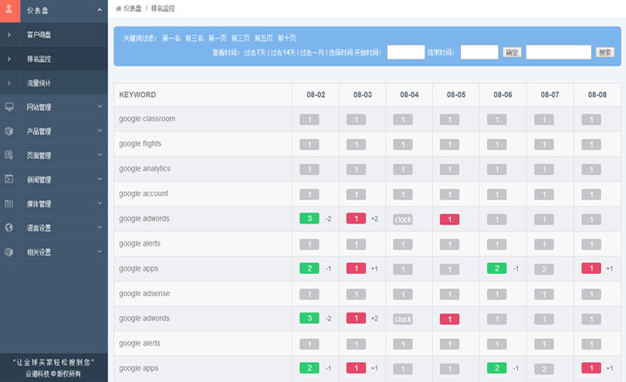Click google classroom's 08-02 rank badge

[x=310, y=120]
